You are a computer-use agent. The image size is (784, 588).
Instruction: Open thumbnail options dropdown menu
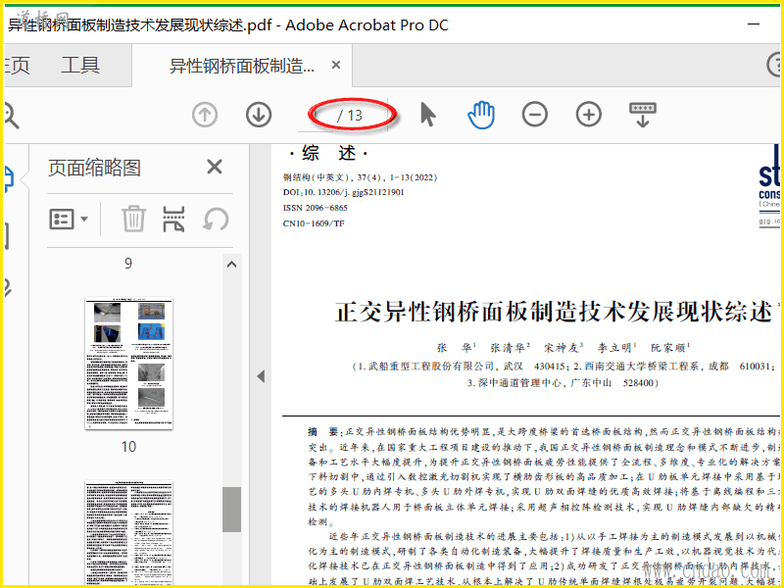click(69, 219)
